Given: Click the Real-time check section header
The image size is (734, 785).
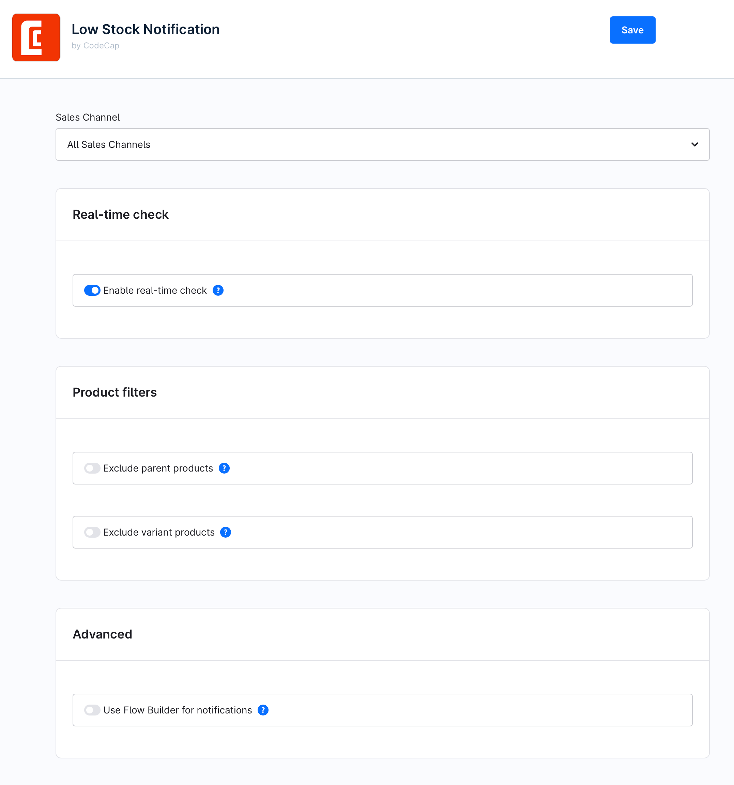Looking at the screenshot, I should 120,214.
